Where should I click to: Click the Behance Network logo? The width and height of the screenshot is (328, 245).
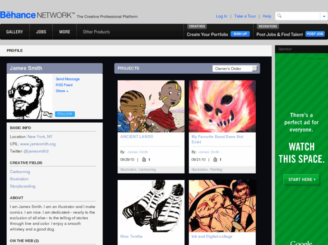click(x=37, y=15)
